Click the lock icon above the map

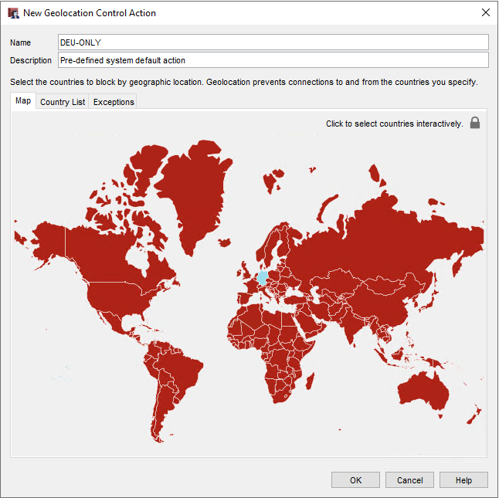475,123
